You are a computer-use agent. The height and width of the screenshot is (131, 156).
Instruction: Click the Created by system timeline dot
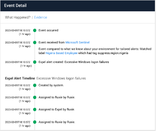click(x=35, y=85)
